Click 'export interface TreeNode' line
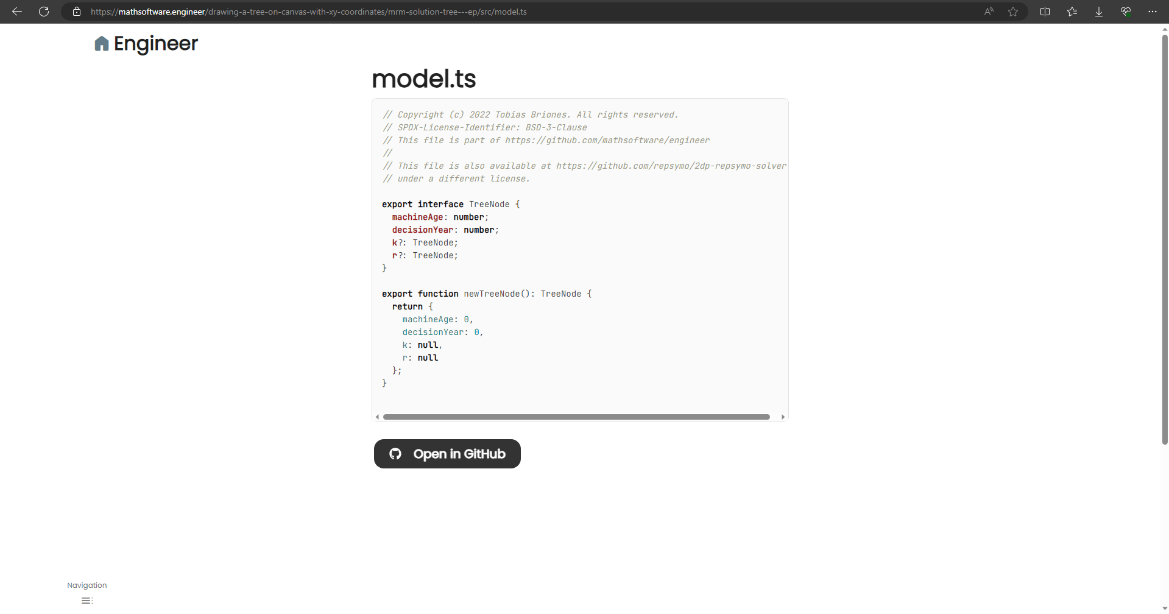This screenshot has width=1169, height=614. click(451, 204)
